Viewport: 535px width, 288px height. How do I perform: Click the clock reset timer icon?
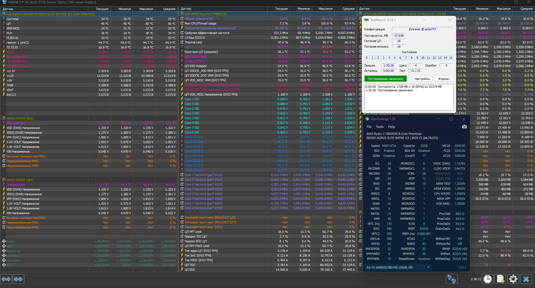488,279
